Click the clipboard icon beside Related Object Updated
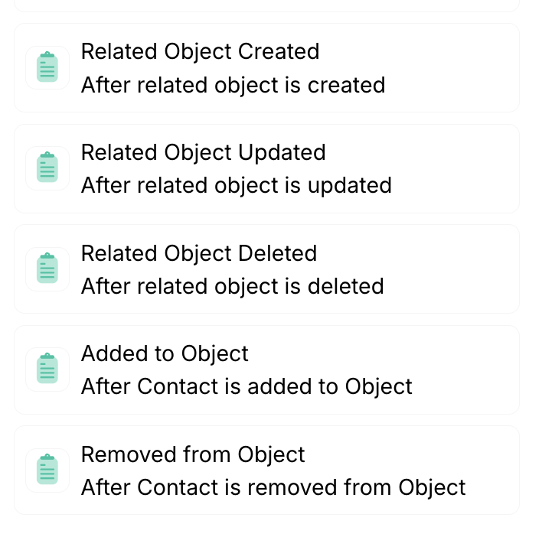The height and width of the screenshot is (537, 542). pyautogui.click(x=47, y=168)
